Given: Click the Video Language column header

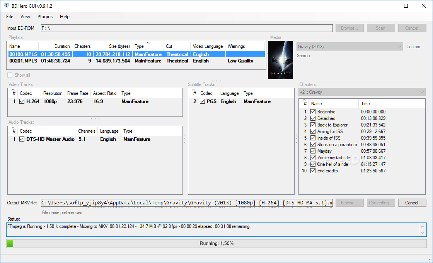Looking at the screenshot, I should point(208,46).
